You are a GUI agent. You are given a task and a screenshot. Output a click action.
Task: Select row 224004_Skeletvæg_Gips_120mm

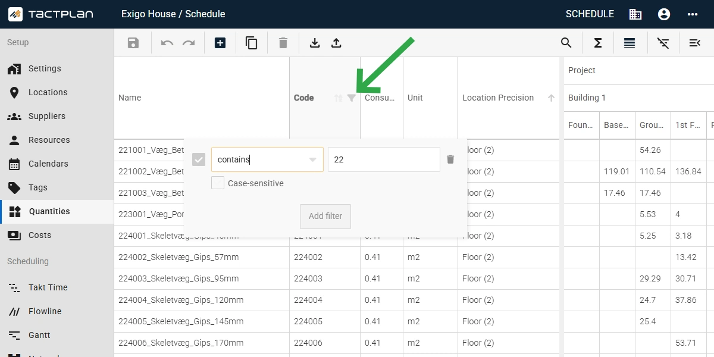(202, 300)
